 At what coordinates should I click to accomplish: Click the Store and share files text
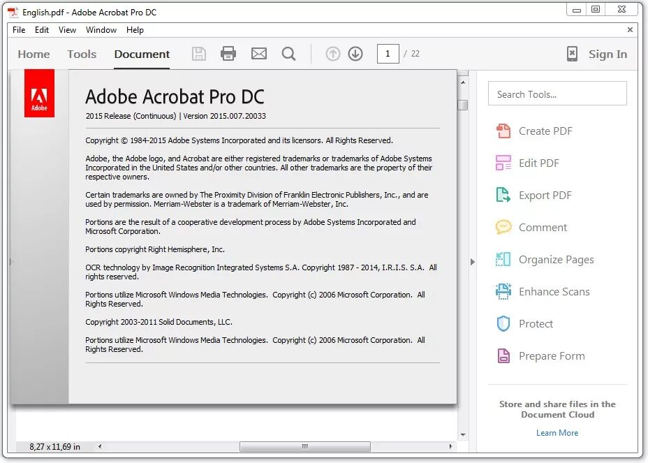coord(557,409)
